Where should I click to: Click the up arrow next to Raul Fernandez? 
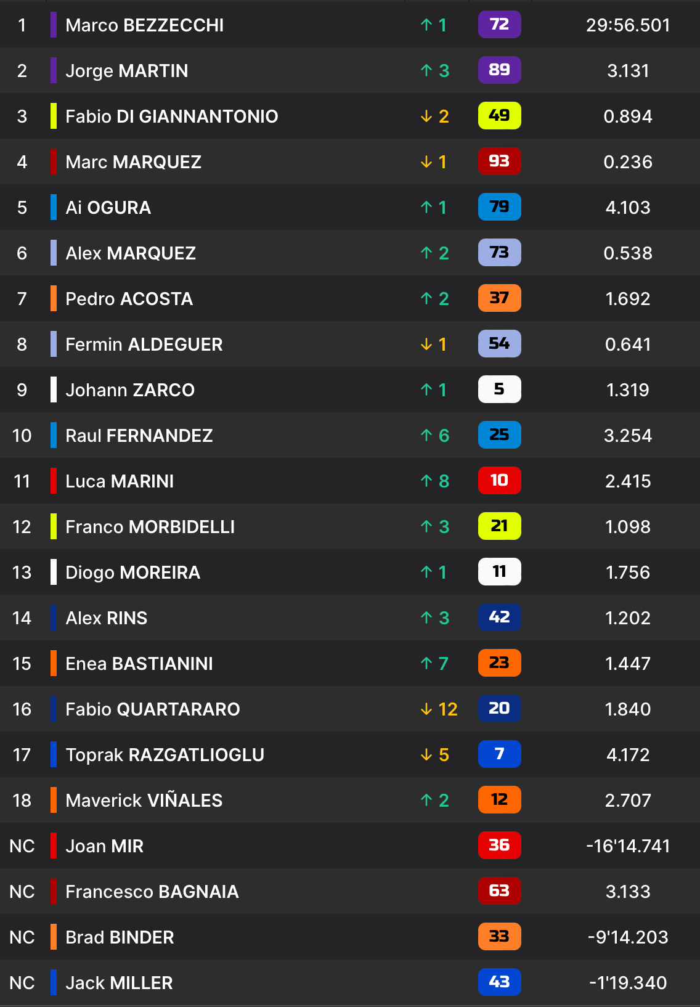coord(426,436)
